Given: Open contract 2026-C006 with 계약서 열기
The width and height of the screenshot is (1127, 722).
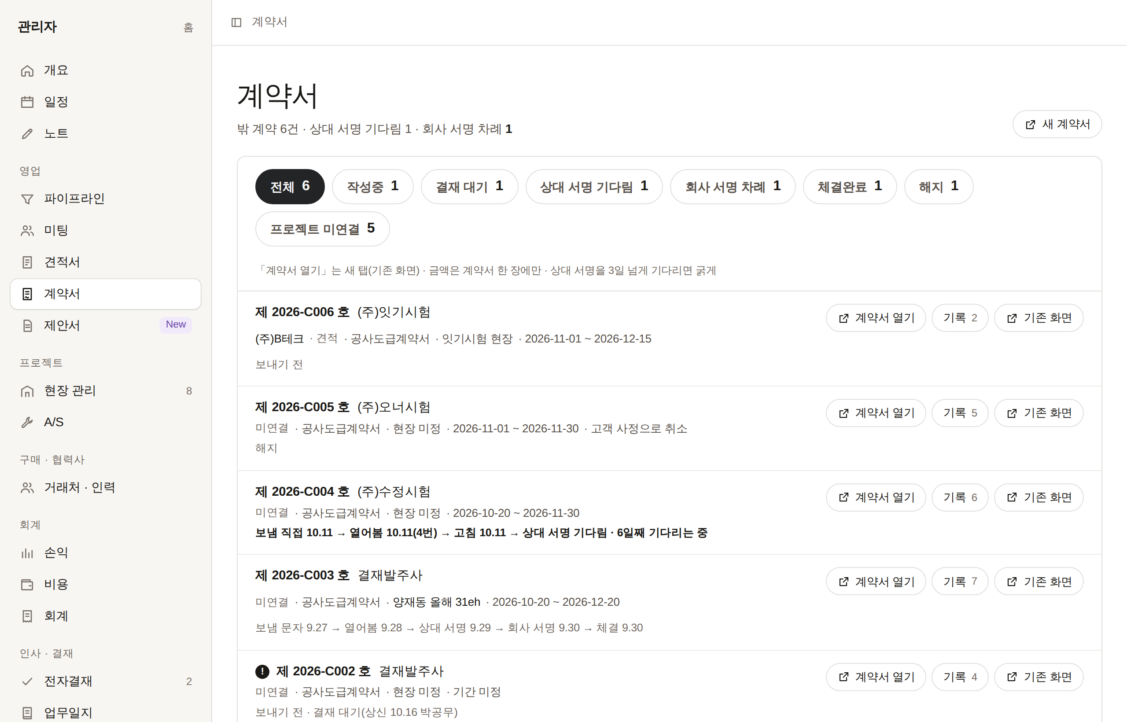Looking at the screenshot, I should (876, 318).
